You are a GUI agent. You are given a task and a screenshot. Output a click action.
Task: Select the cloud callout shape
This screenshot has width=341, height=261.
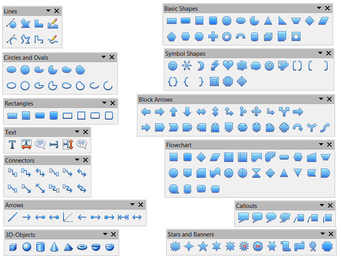285,217
